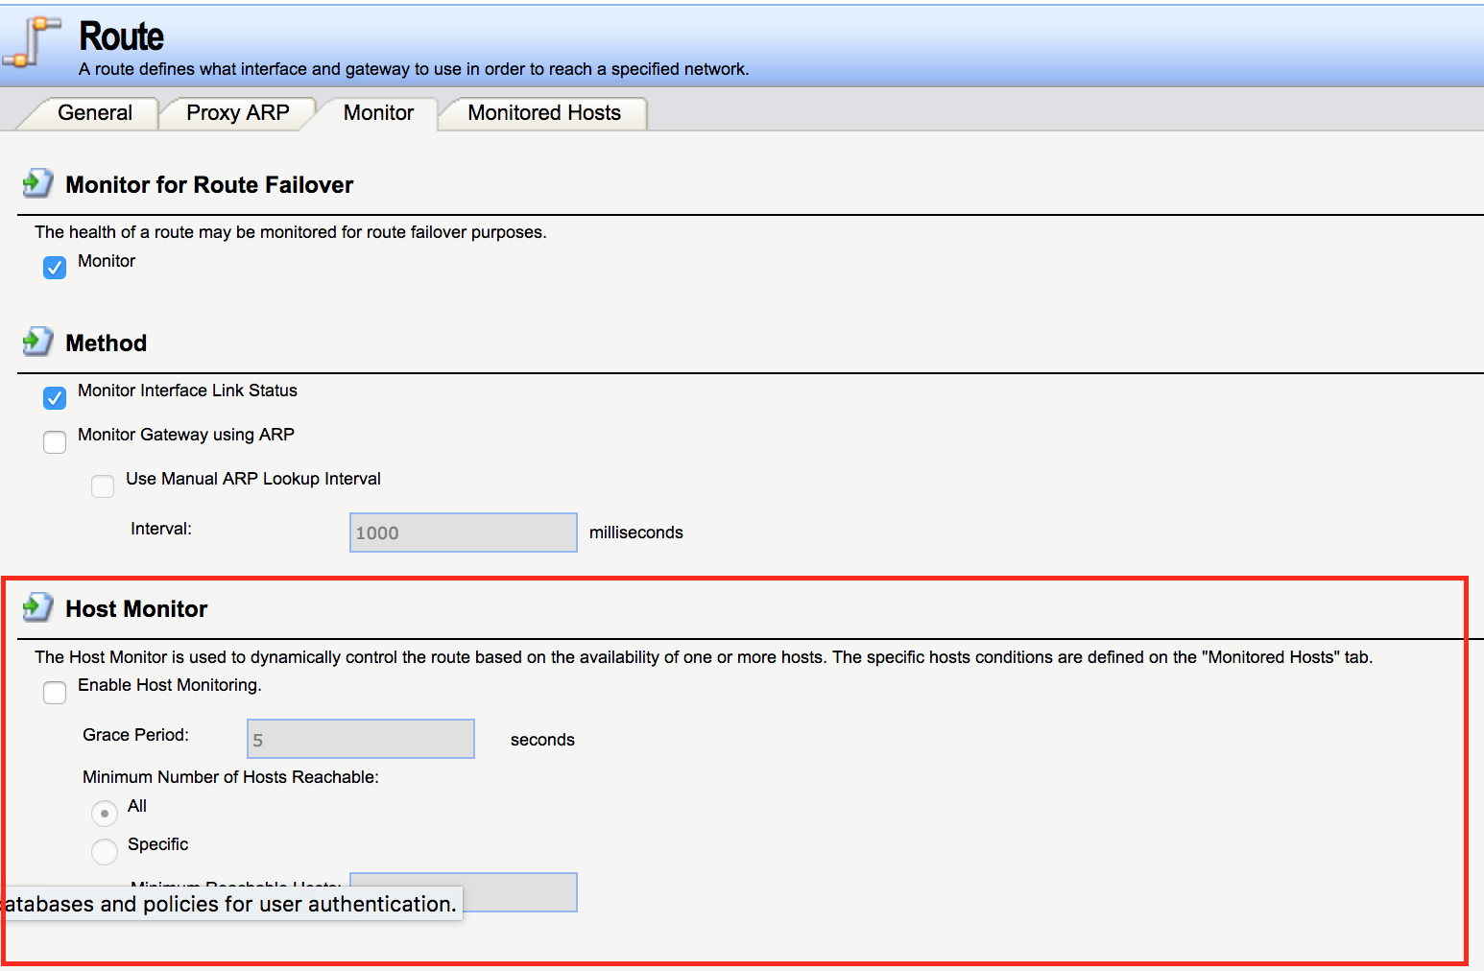The width and height of the screenshot is (1484, 971).
Task: Uncheck the Monitor checkbox for route failover
Action: 55,267
